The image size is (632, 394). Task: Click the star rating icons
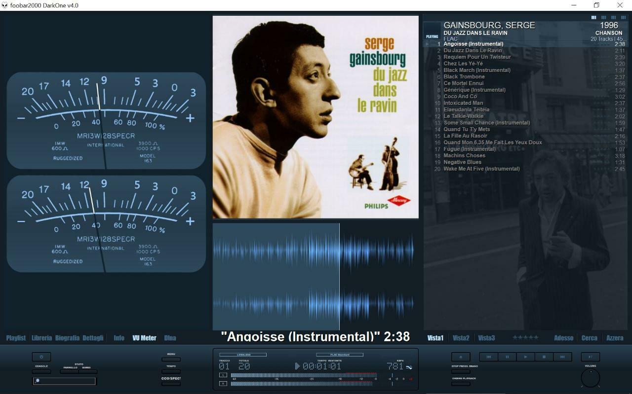[525, 338]
